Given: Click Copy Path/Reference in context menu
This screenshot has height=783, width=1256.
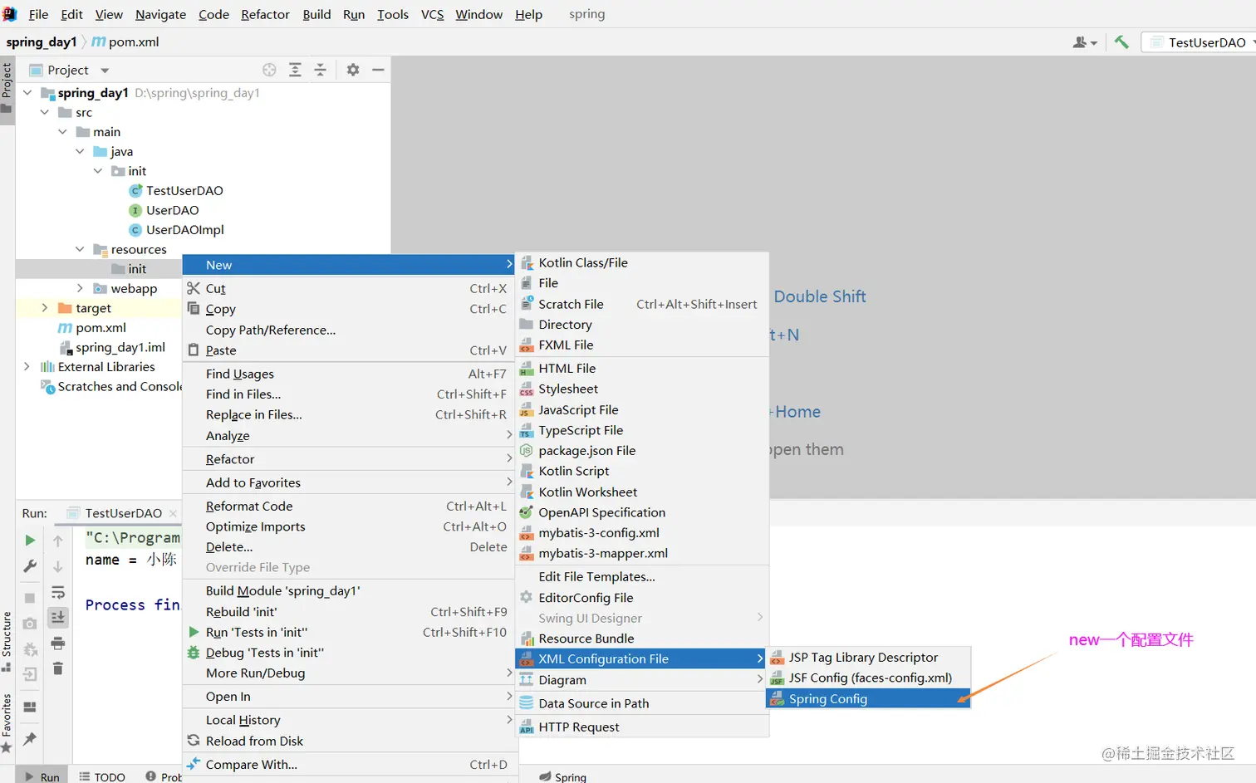Looking at the screenshot, I should coord(348,330).
